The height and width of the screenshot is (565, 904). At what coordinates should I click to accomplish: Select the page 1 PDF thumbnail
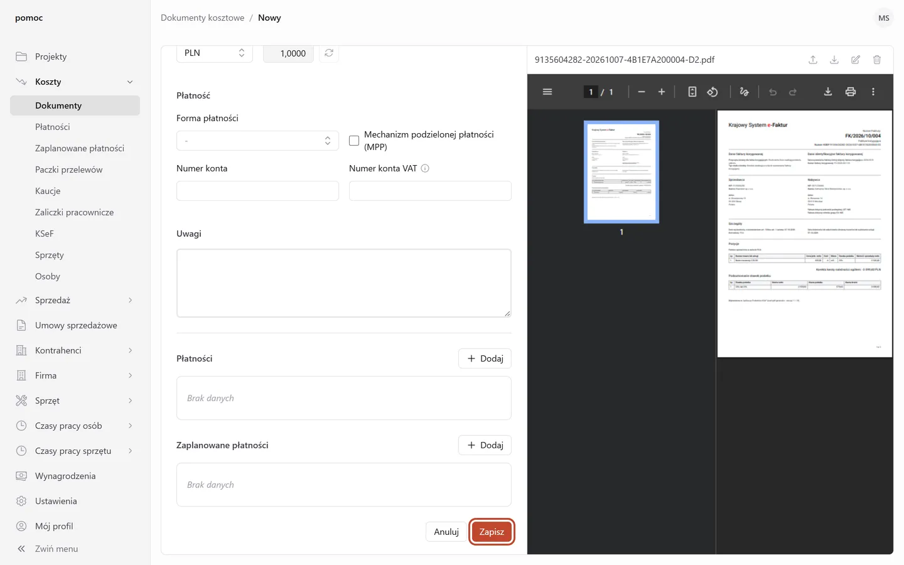(x=621, y=172)
